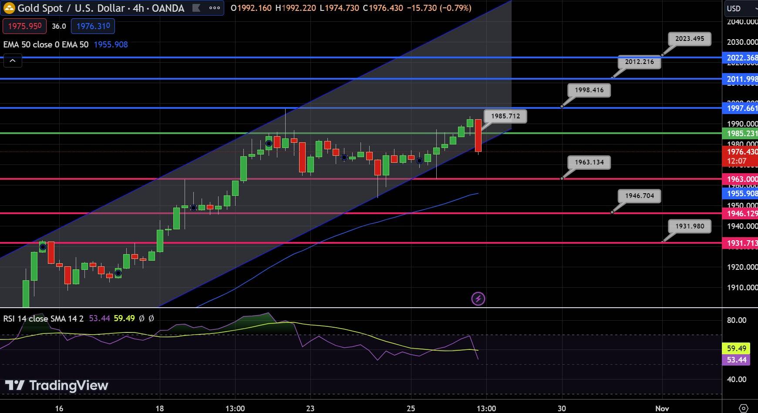Click the RSI value tag 53.44

(x=736, y=360)
